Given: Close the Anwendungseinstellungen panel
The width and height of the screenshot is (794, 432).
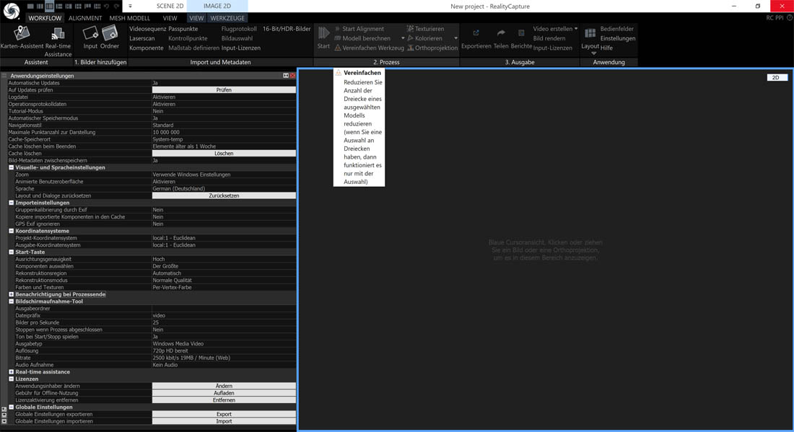Looking at the screenshot, I should (292, 76).
